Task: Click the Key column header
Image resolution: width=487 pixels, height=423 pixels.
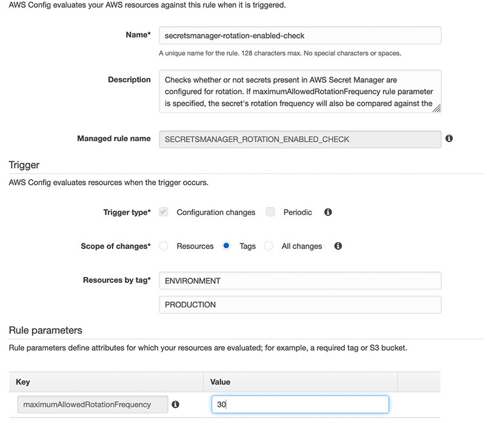Action: pyautogui.click(x=23, y=382)
